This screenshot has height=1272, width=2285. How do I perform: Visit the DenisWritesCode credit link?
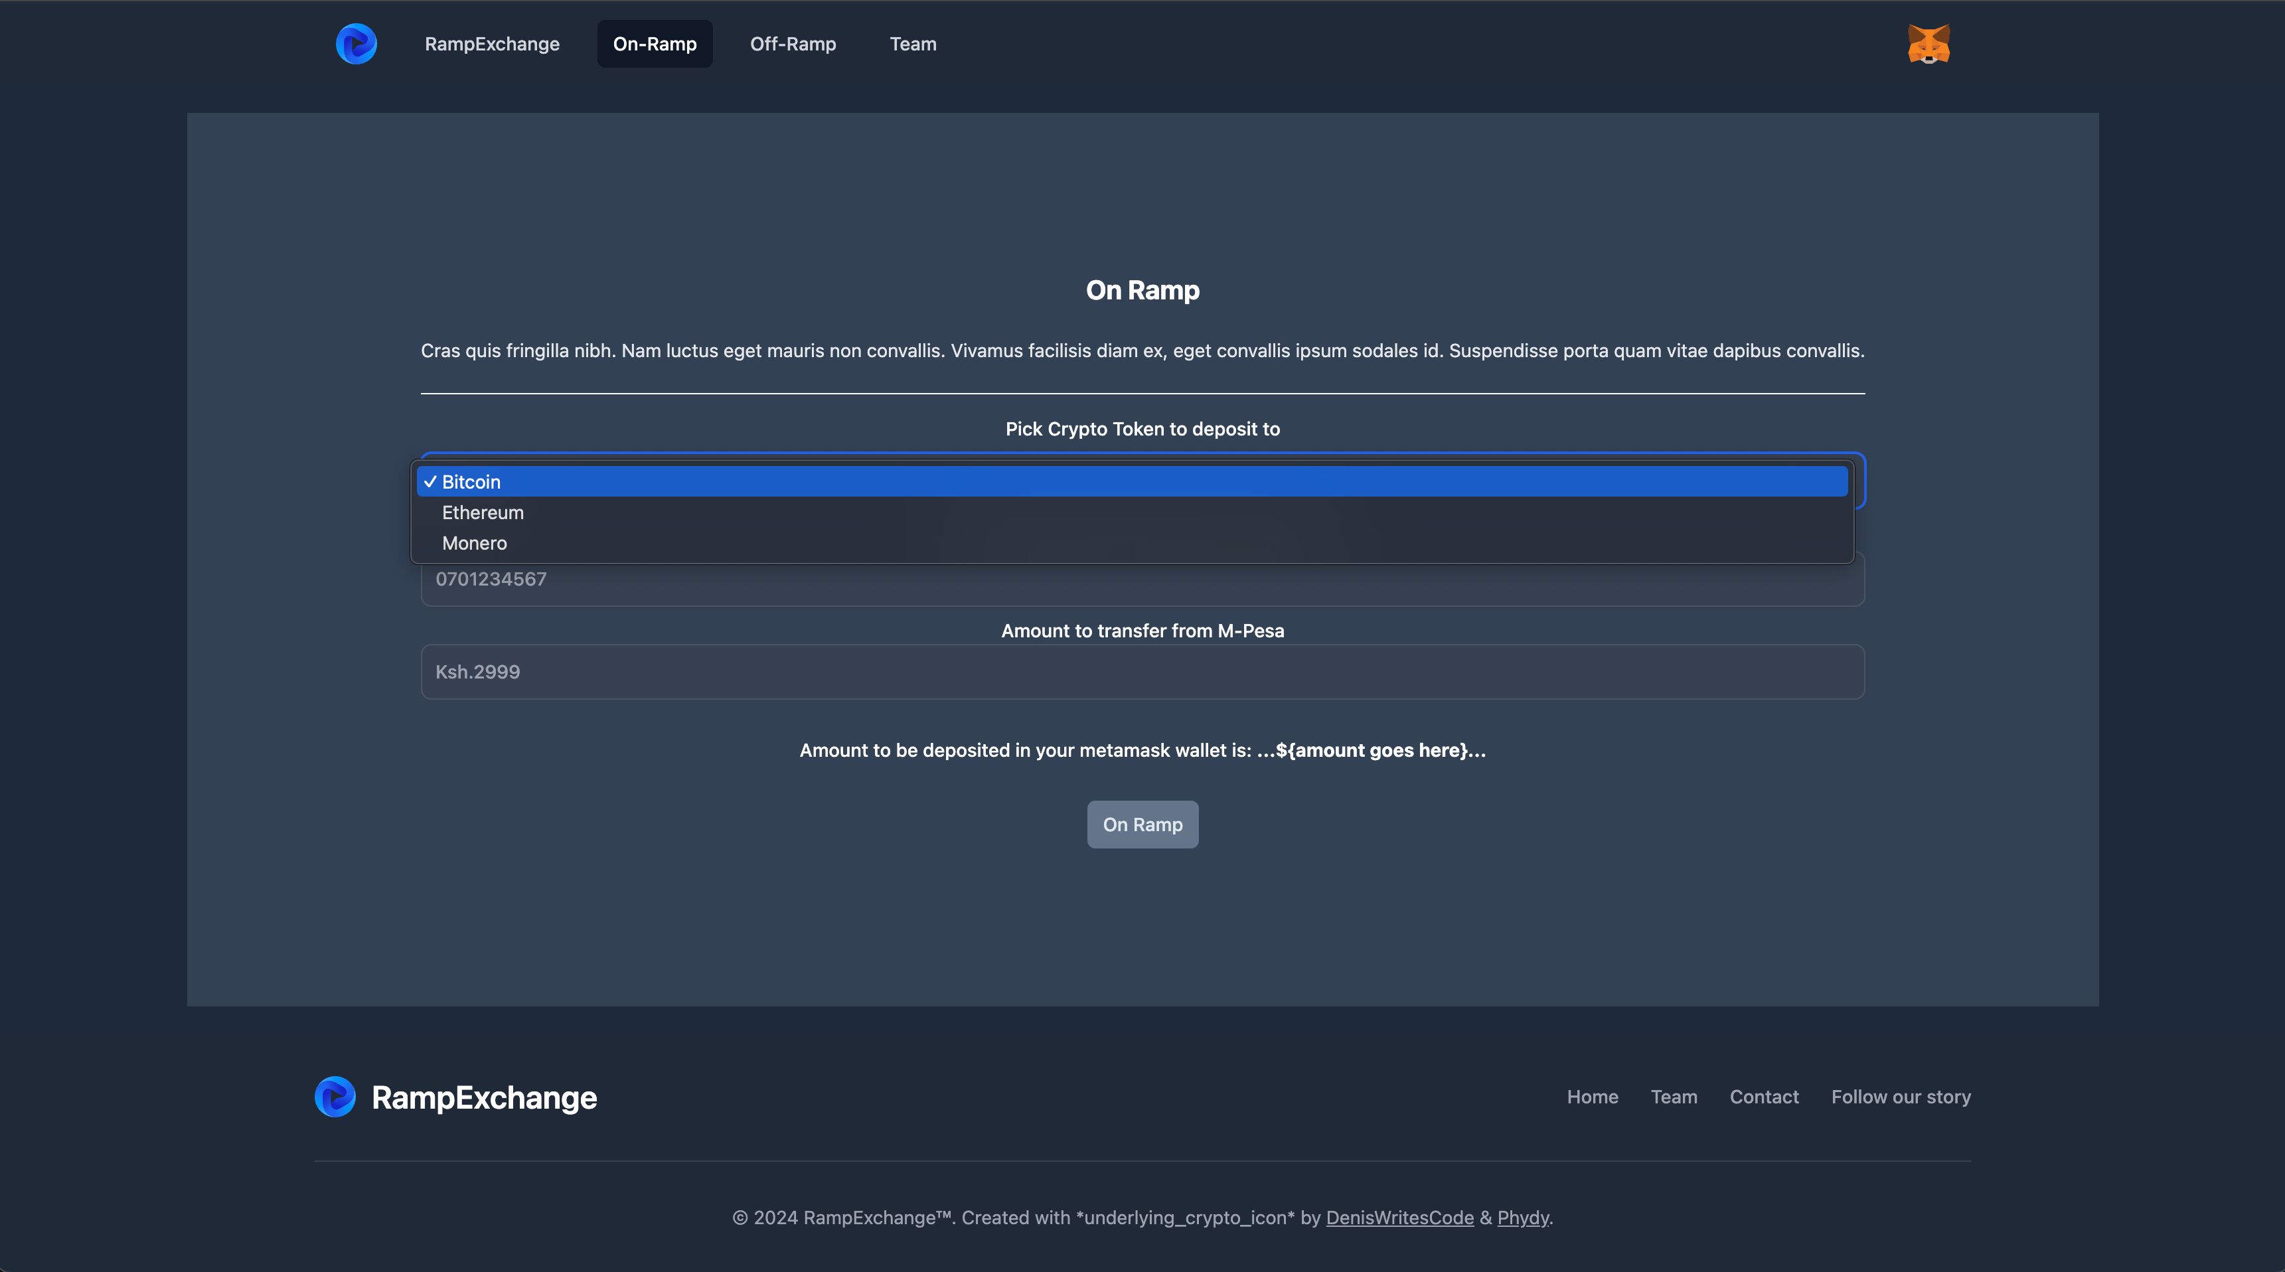click(x=1399, y=1218)
